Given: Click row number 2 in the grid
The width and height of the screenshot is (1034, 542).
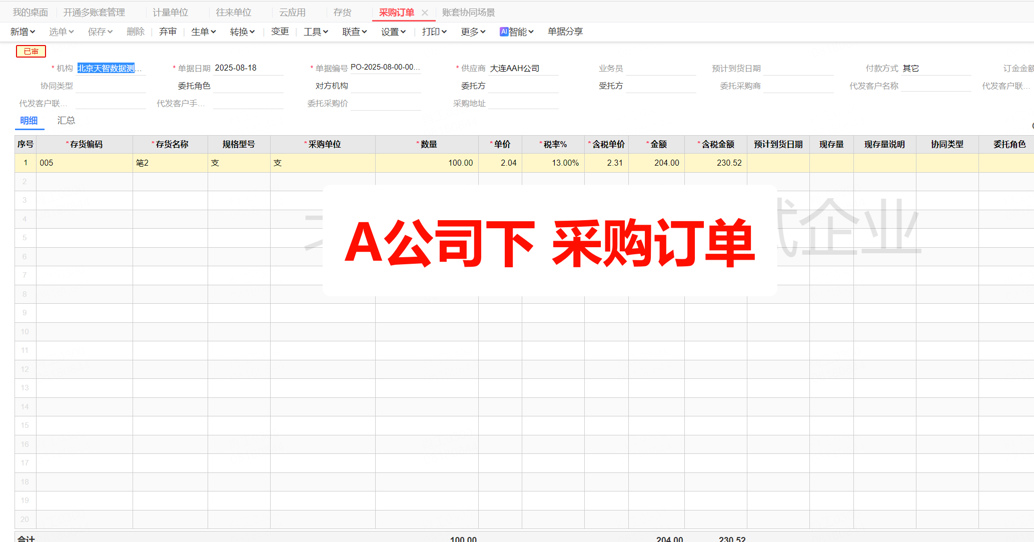Looking at the screenshot, I should tap(25, 182).
